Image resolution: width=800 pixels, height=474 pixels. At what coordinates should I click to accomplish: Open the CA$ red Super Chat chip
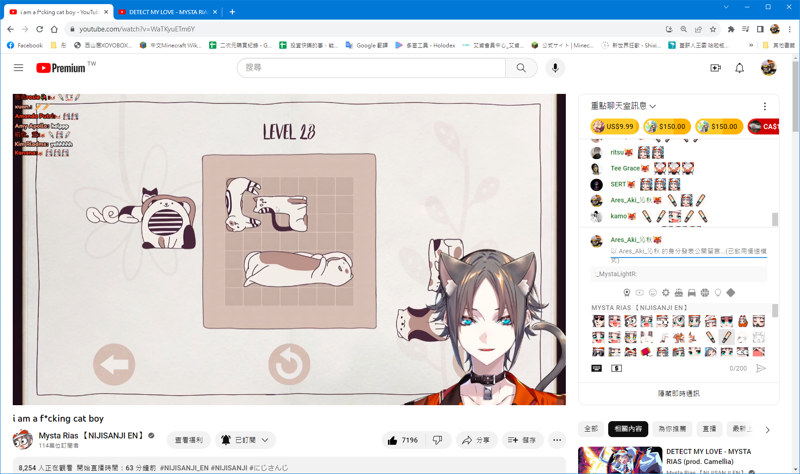[764, 127]
